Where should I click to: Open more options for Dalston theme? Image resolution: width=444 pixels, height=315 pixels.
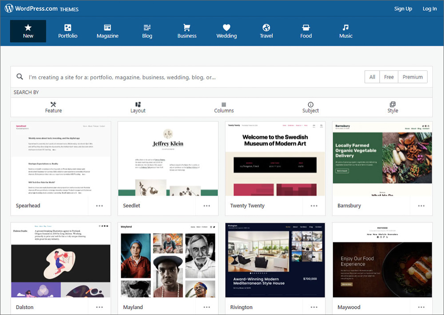[99, 307]
